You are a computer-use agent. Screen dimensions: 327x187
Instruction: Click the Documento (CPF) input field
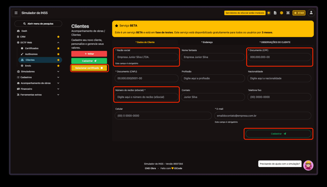pyautogui.click(x=279, y=57)
